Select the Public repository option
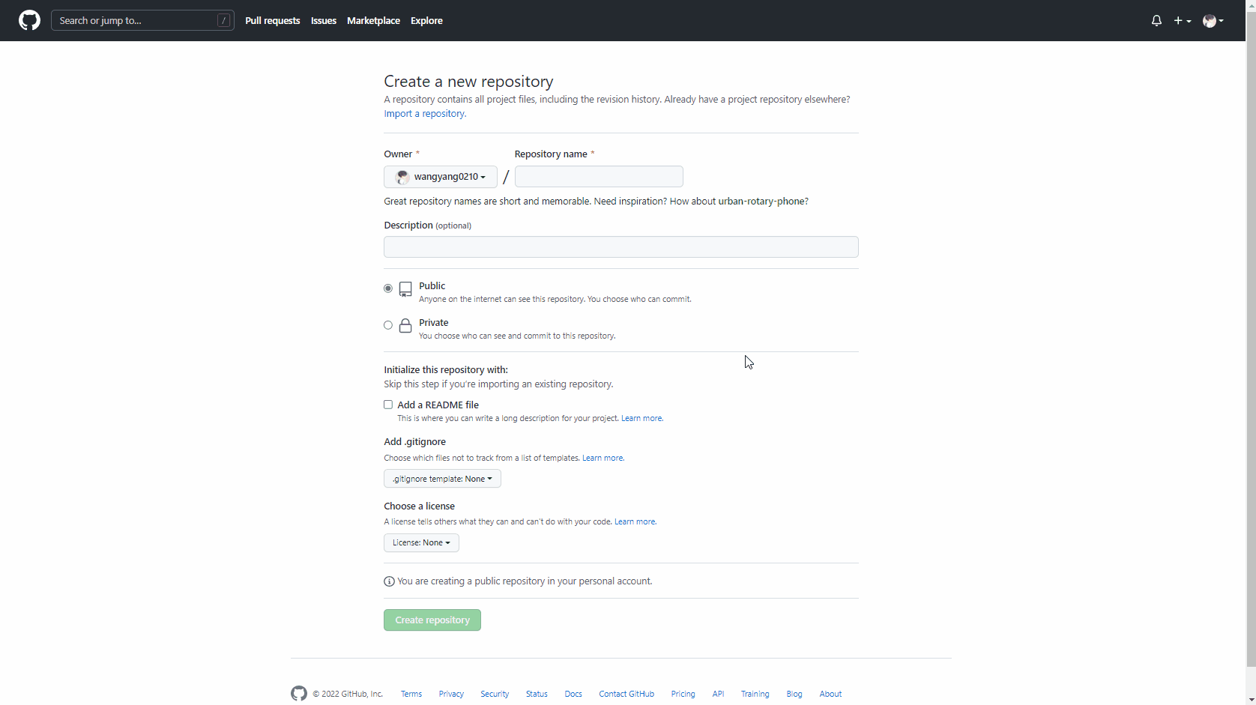The height and width of the screenshot is (705, 1256). tap(387, 288)
